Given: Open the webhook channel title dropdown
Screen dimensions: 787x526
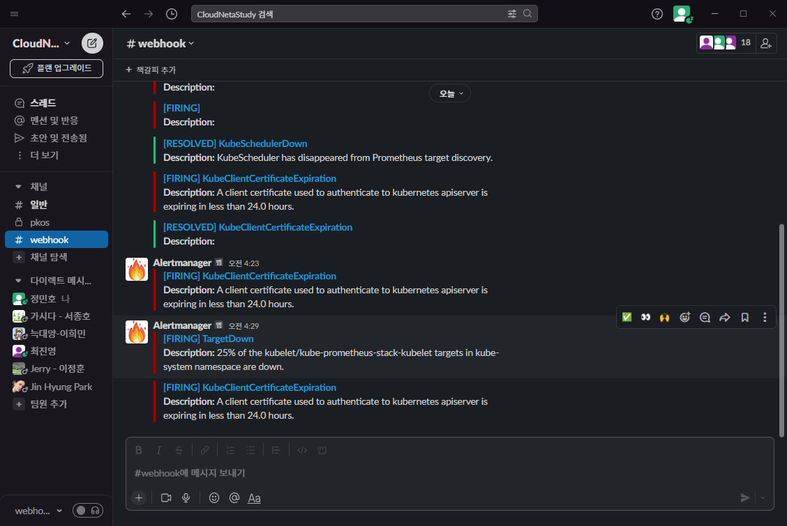Looking at the screenshot, I should click(160, 43).
